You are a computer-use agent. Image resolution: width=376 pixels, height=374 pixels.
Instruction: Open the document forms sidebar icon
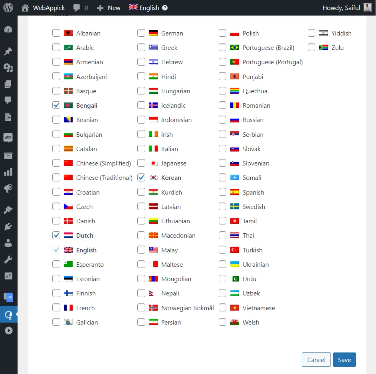point(8,117)
